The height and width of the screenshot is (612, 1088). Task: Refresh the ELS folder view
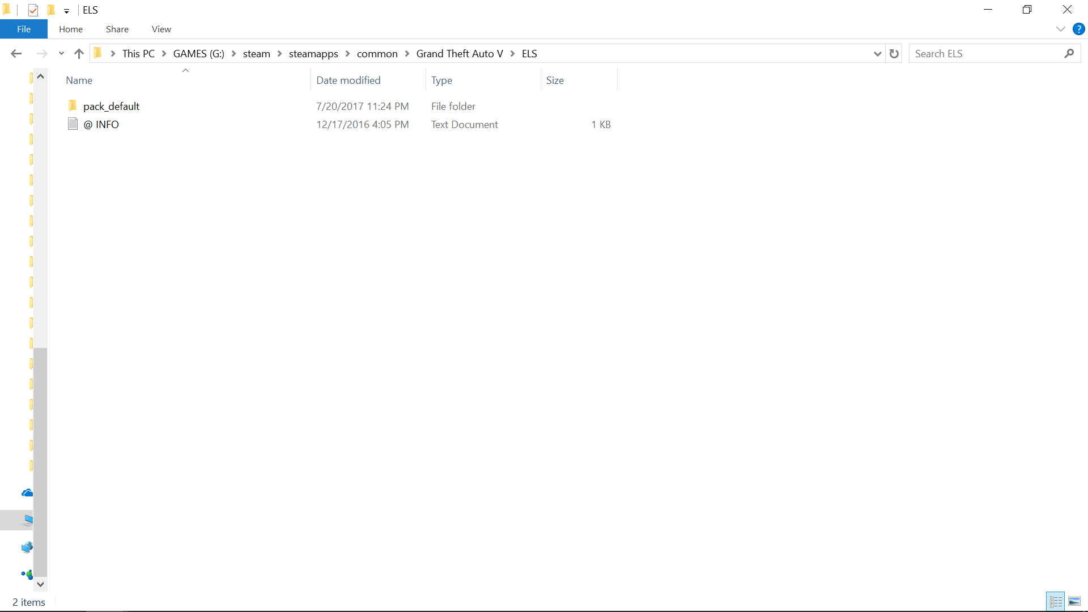pos(894,53)
